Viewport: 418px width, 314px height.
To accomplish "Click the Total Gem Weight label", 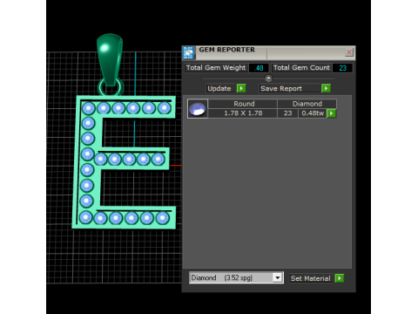I will [216, 68].
